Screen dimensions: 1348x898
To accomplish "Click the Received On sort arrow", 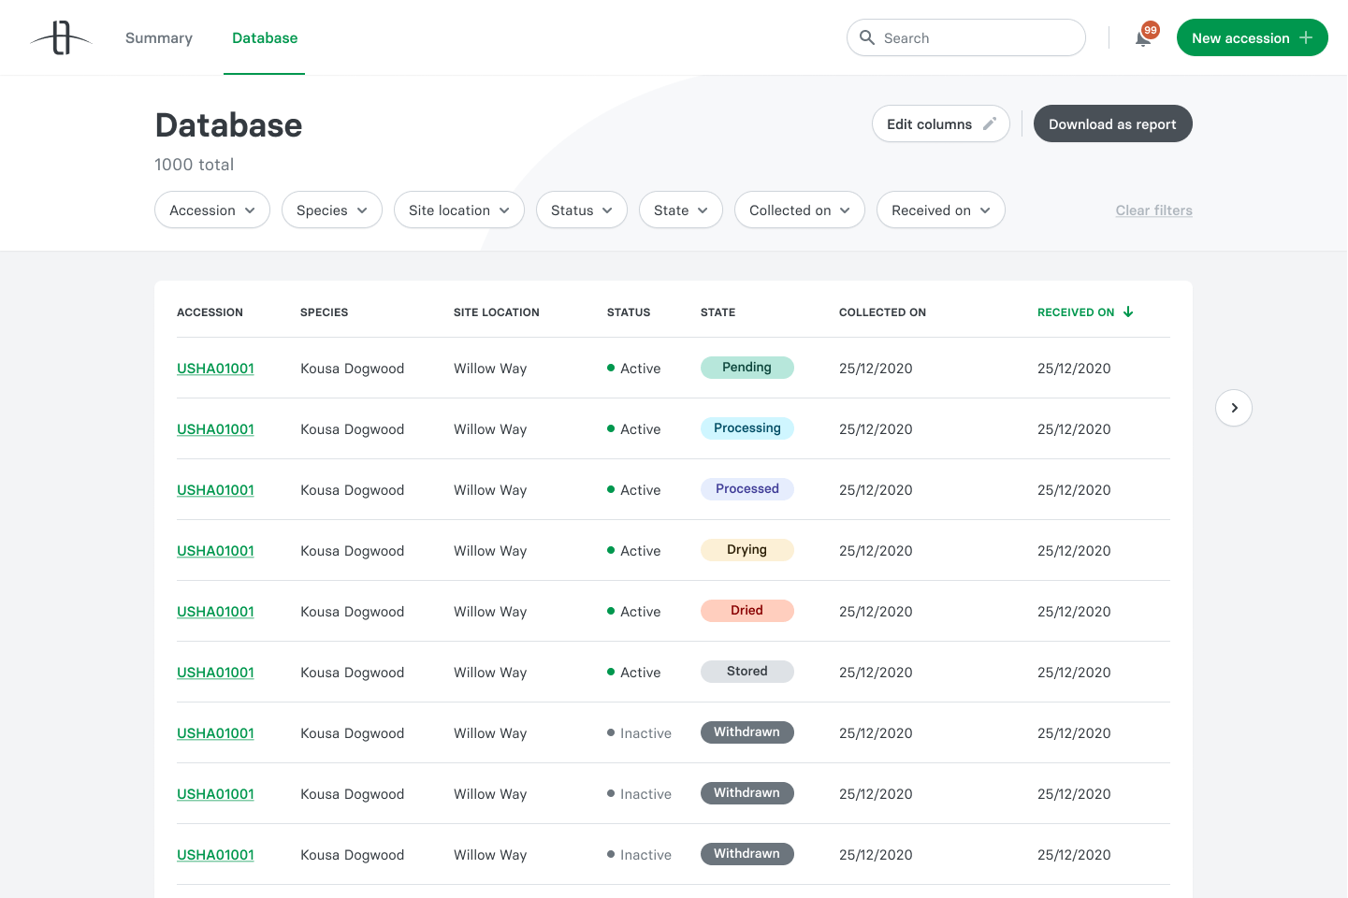I will [x=1128, y=311].
